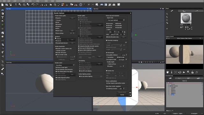Select the cloud tool in left toolbar
This screenshot has height=115, width=204.
click(x=3, y=33)
